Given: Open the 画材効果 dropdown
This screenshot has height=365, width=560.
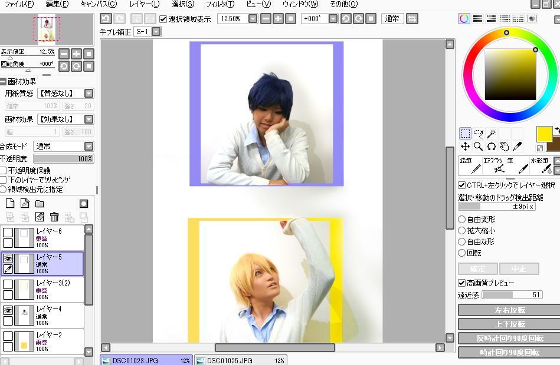Looking at the screenshot, I should tap(89, 119).
